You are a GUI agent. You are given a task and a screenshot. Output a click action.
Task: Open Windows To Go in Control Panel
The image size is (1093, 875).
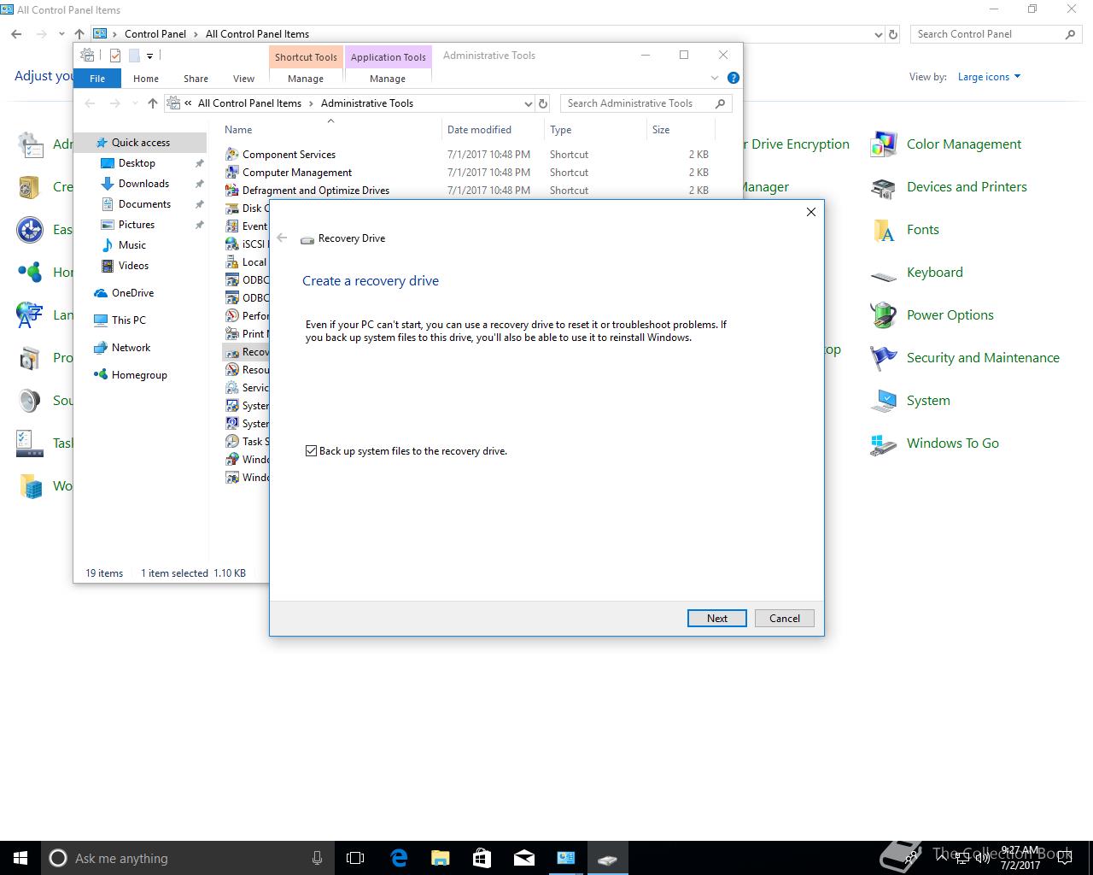tap(952, 443)
